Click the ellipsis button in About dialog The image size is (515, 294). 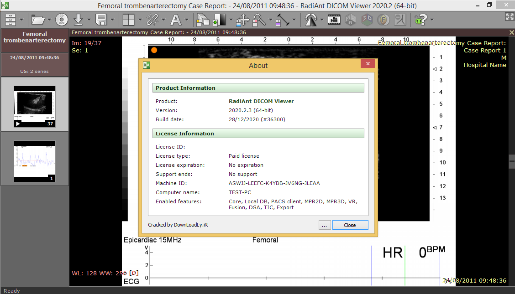pos(325,225)
